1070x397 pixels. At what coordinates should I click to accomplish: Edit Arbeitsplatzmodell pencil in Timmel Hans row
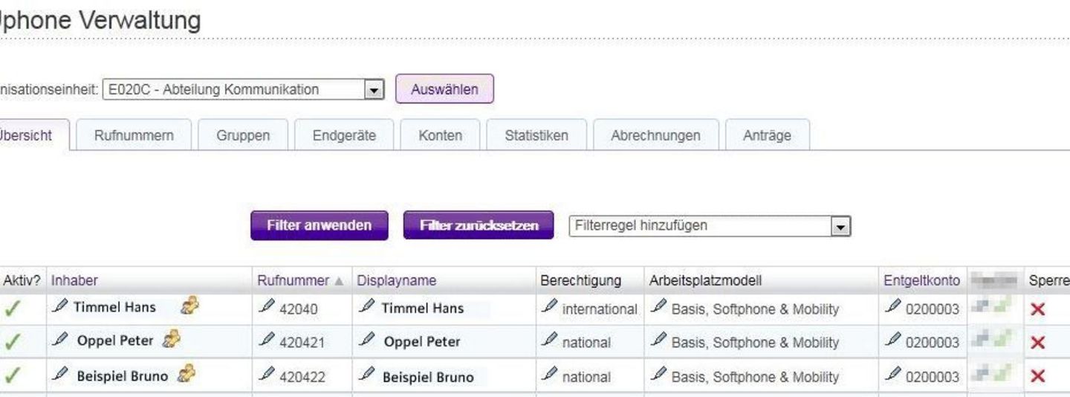[658, 306]
